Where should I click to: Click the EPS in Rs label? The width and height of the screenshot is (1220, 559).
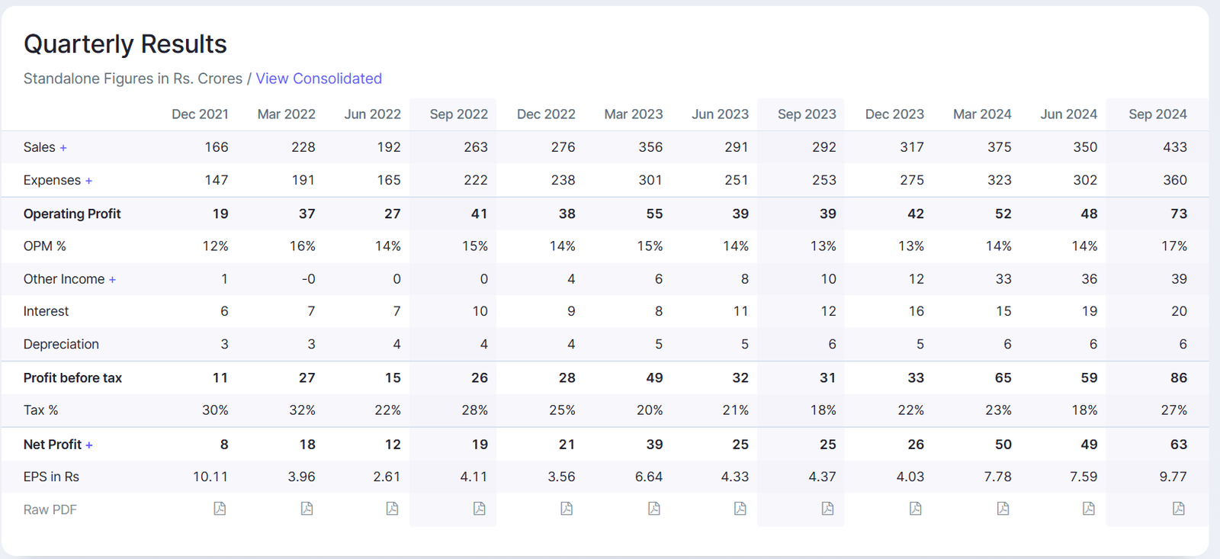pos(51,477)
